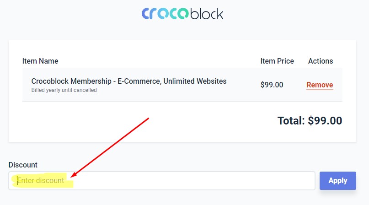The width and height of the screenshot is (369, 205).
Task: Select the Crocoblock Membership E-Commerce item title
Action: click(128, 81)
